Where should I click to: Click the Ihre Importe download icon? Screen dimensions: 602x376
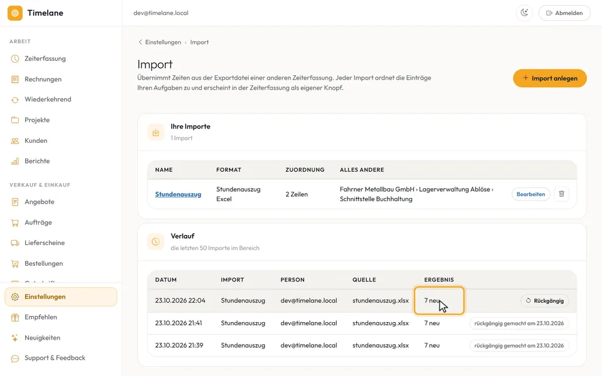(156, 132)
